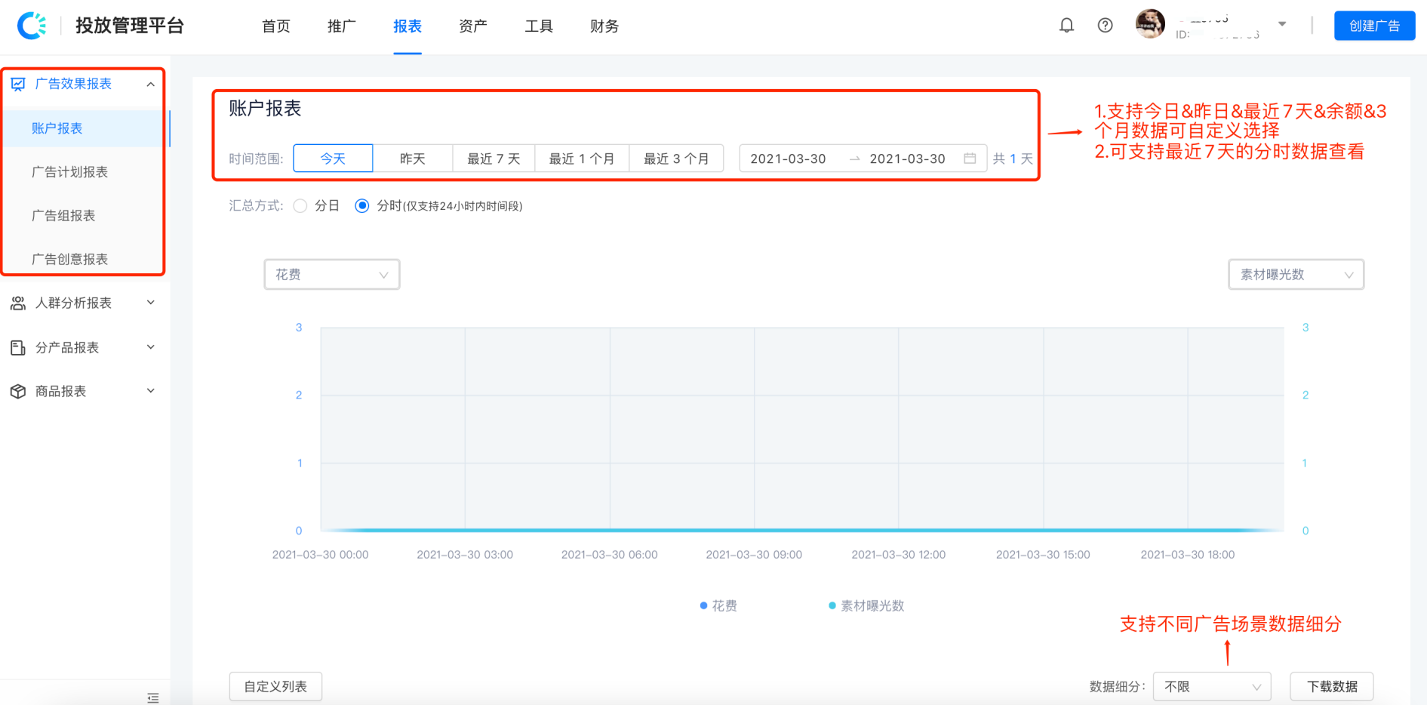Switch to the 工具 tab
The height and width of the screenshot is (705, 1427).
click(538, 25)
